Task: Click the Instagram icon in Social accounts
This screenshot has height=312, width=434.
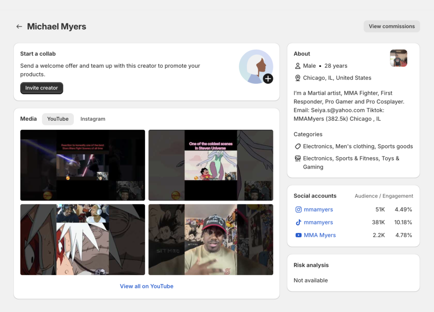Action: 298,209
